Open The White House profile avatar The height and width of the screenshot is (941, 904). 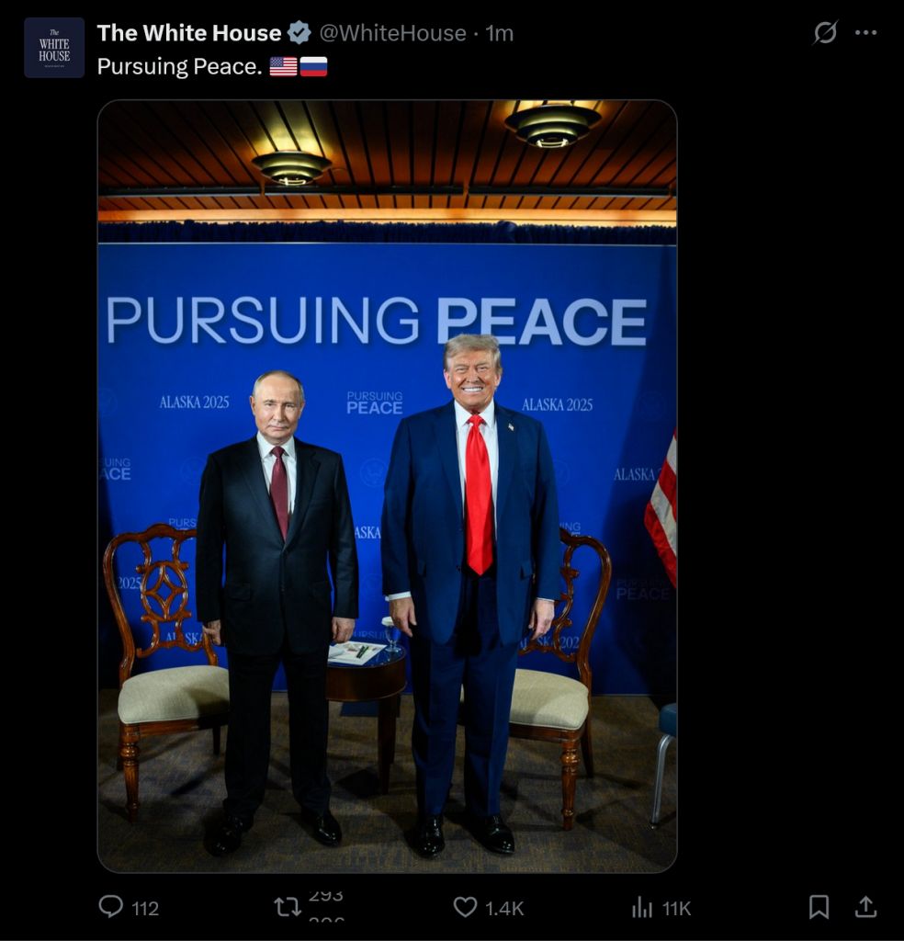pos(54,48)
